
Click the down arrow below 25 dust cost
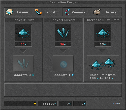pyautogui.click(x=103, y=51)
